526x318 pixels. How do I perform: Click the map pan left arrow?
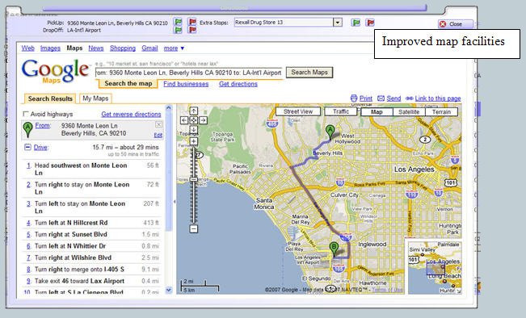point(184,120)
